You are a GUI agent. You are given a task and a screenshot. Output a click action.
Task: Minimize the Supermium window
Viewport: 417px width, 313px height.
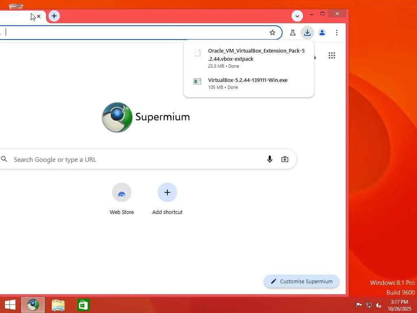[x=312, y=14]
